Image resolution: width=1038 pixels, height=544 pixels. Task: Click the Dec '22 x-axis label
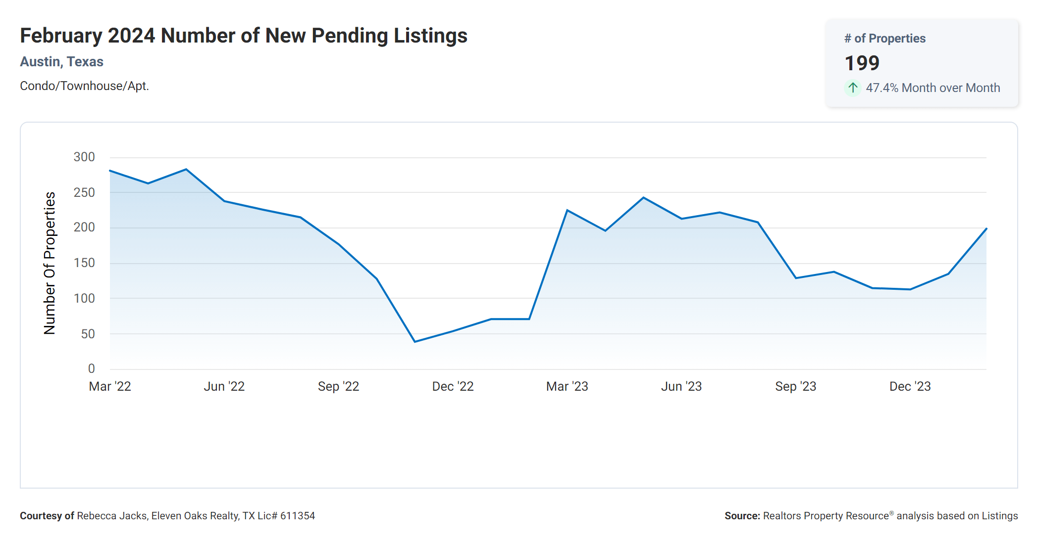[x=453, y=386]
